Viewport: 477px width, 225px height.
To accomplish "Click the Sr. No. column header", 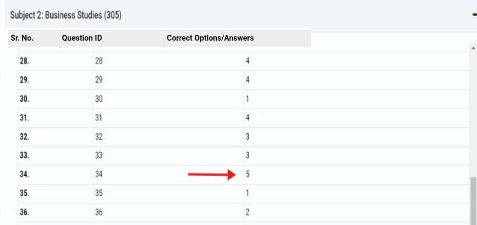I will click(22, 38).
